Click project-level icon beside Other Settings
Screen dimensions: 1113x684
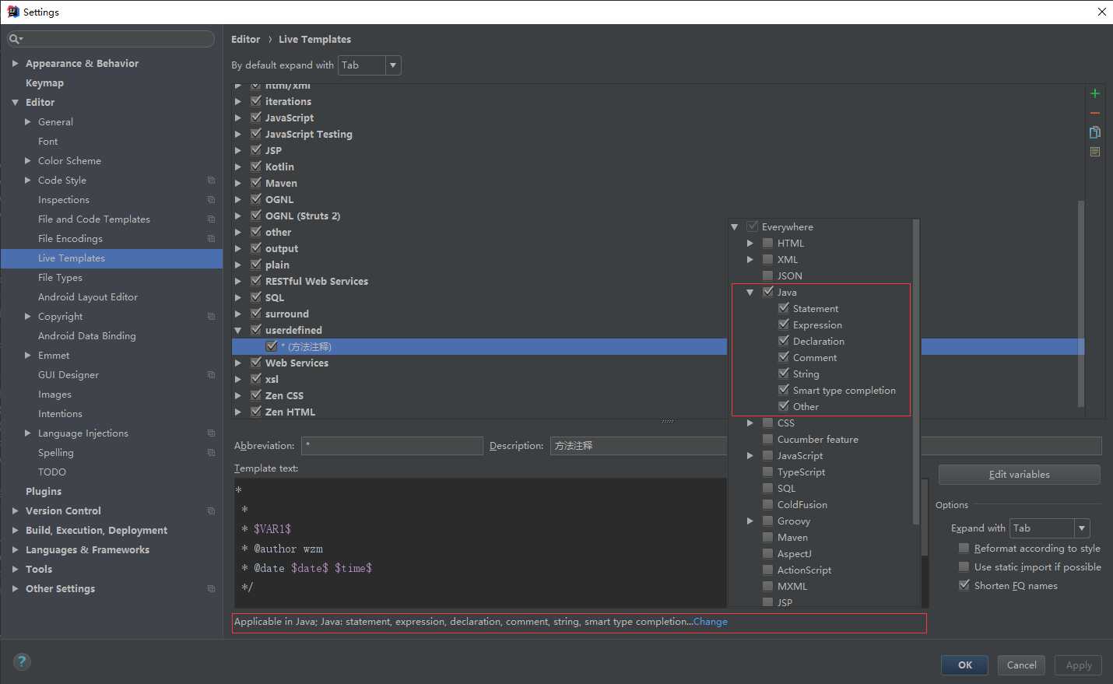click(x=211, y=589)
